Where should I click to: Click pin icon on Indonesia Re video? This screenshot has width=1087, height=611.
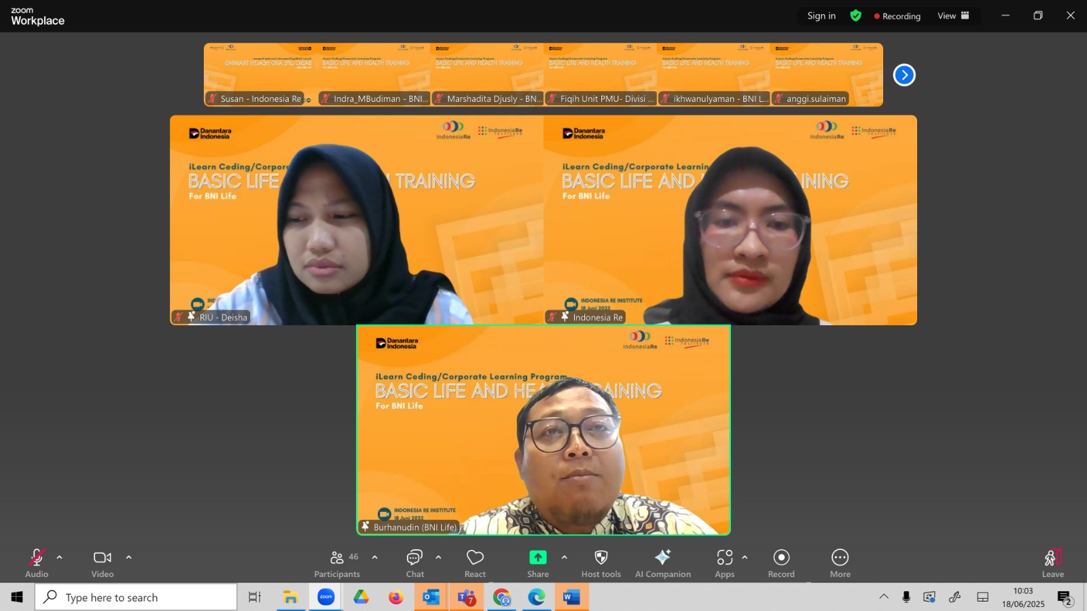pos(564,317)
